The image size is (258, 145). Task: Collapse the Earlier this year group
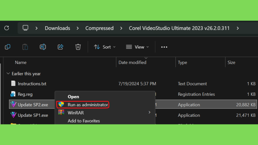point(8,74)
